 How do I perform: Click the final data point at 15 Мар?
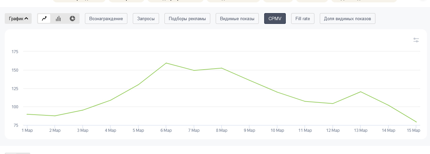pos(416,122)
